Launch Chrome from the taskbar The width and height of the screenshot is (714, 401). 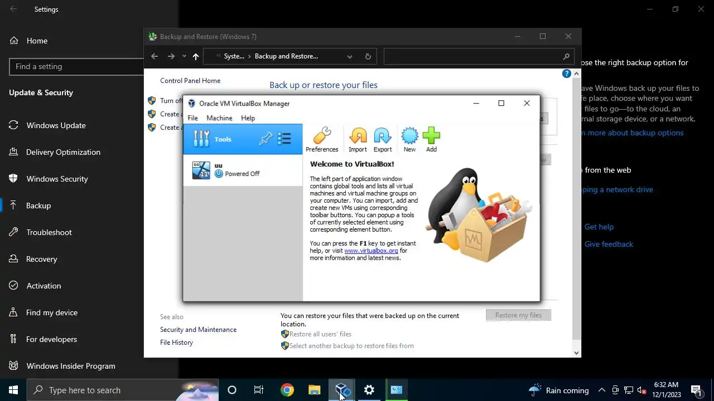pyautogui.click(x=287, y=390)
